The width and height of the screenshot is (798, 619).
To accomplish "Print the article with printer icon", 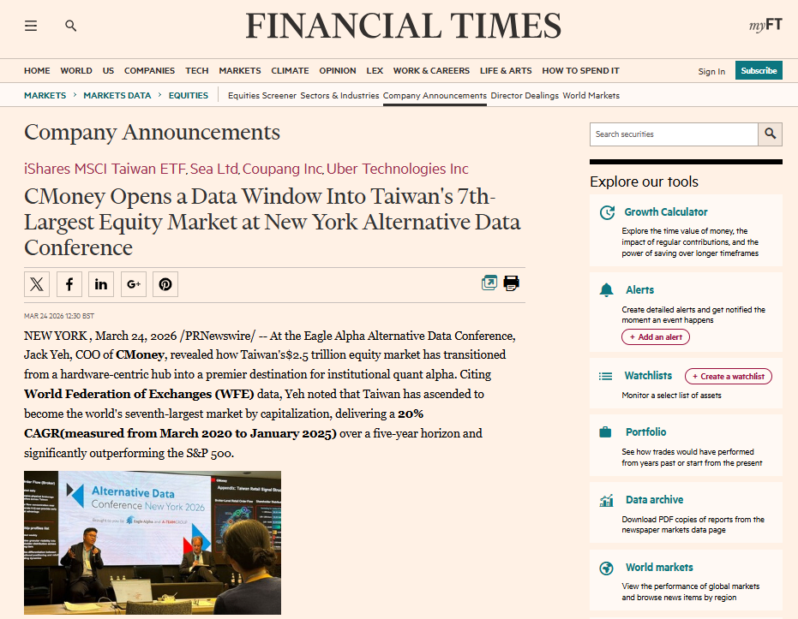I will click(x=511, y=283).
